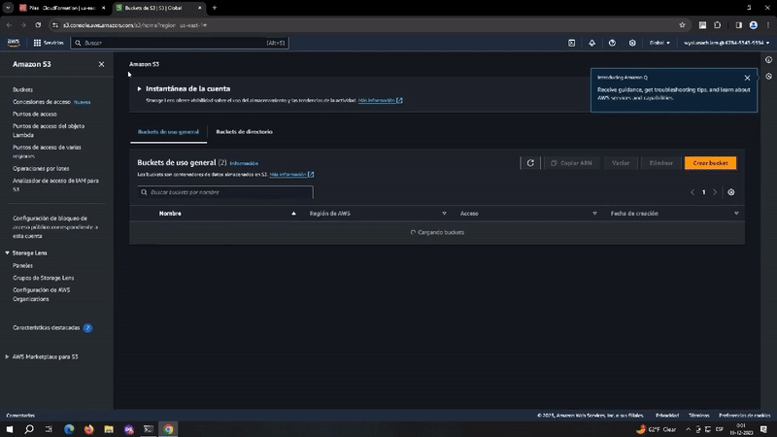Screen dimensions: 777x437
Task: Collapse the Storage Lens sidebar section
Action: pos(8,253)
